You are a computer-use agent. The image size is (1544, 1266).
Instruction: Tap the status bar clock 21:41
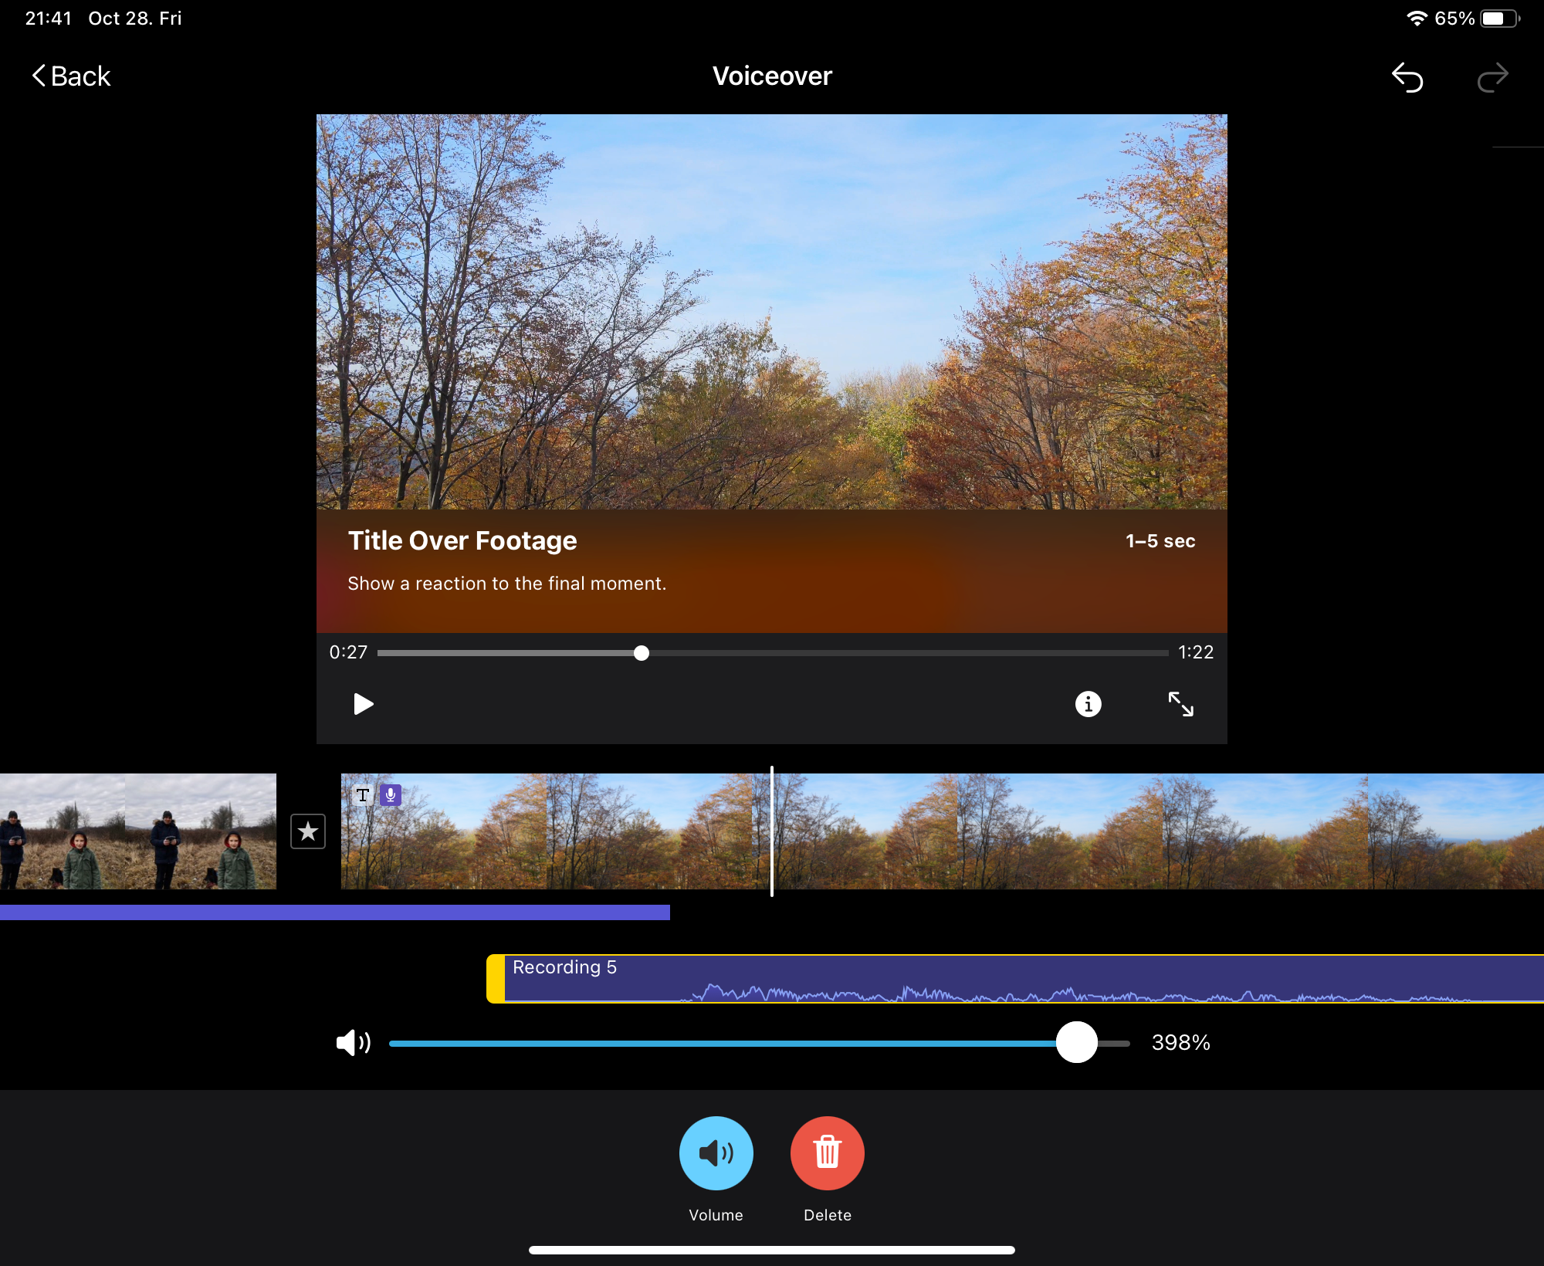pyautogui.click(x=48, y=18)
